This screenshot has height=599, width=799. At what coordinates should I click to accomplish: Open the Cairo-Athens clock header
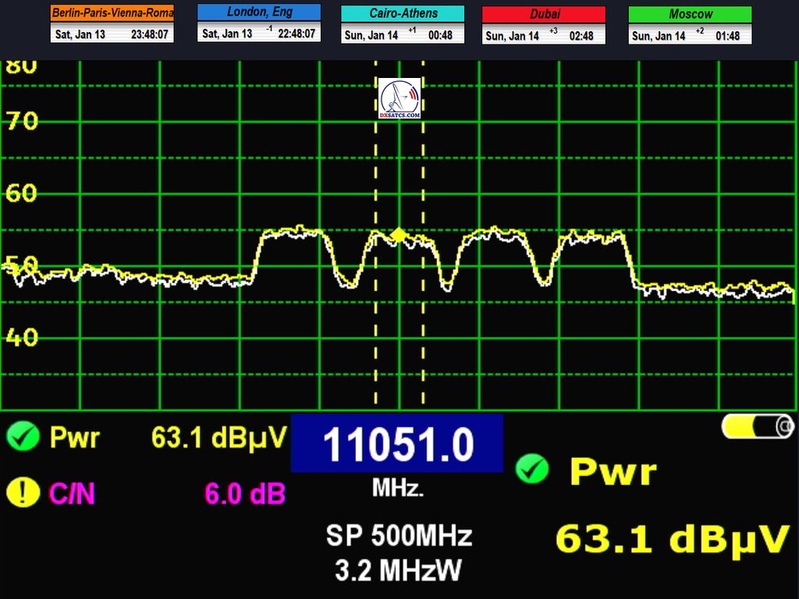pyautogui.click(x=403, y=13)
